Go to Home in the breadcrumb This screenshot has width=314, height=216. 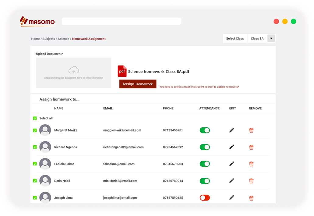(35, 39)
